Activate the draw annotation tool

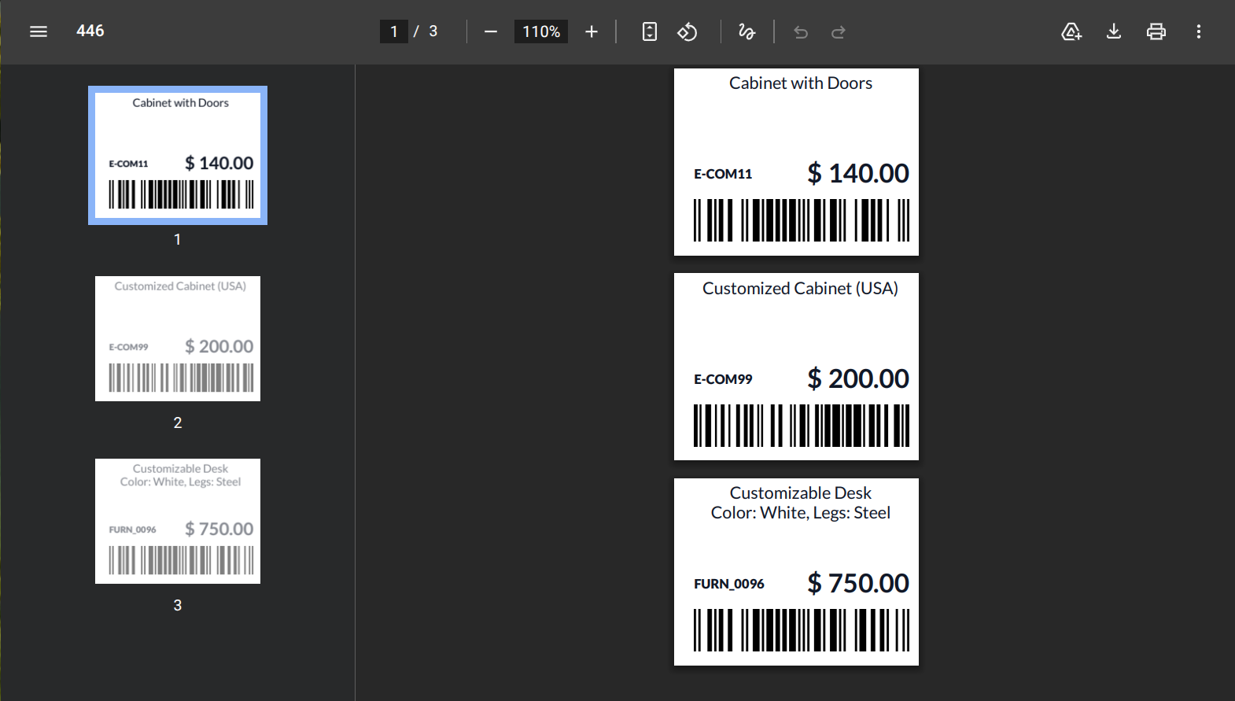[x=747, y=31]
